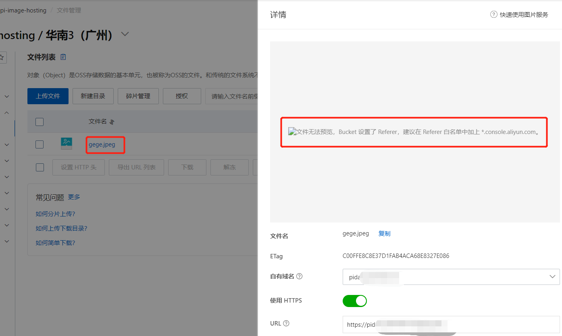Click the help icon next to 自有域名
This screenshot has width=562, height=336.
tap(299, 276)
